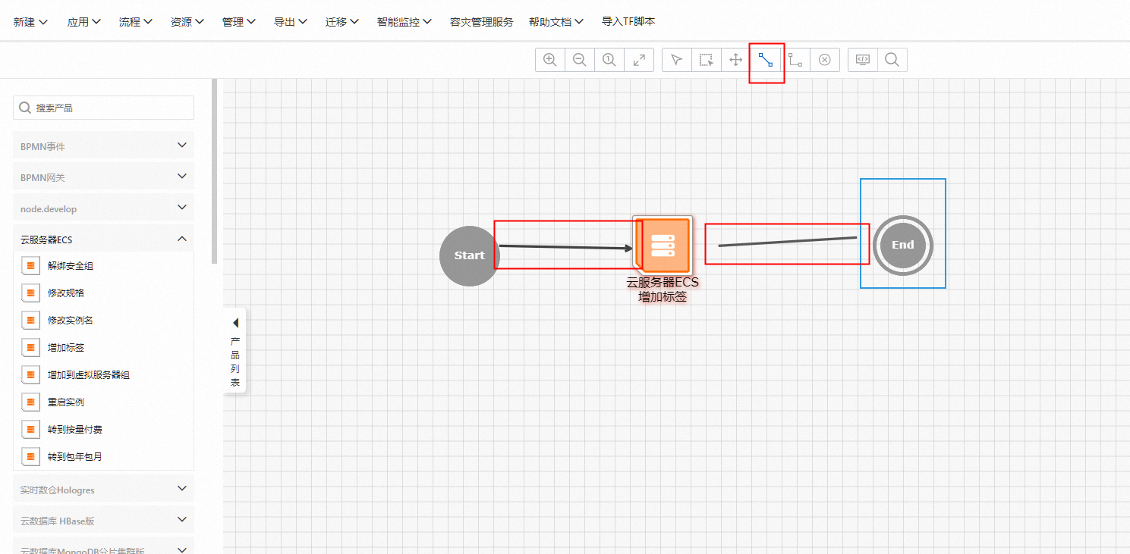
Task: Expand the BPMN事件 category
Action: pos(103,146)
